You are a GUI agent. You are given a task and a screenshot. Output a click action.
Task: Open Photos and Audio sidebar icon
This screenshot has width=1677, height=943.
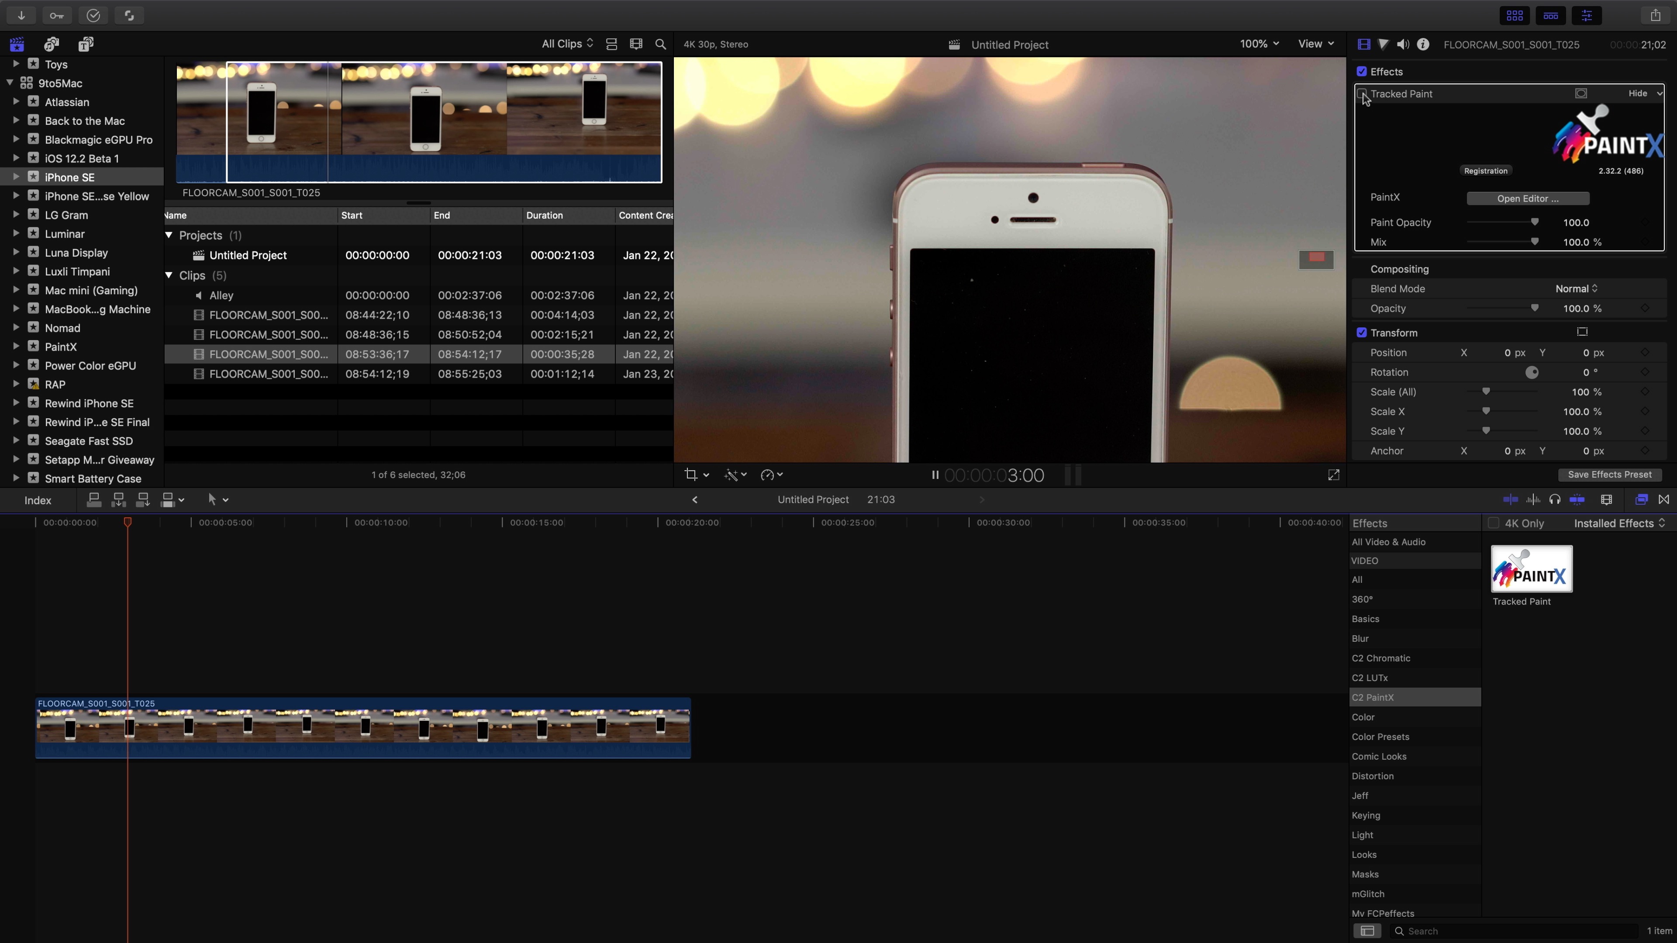[x=52, y=44]
